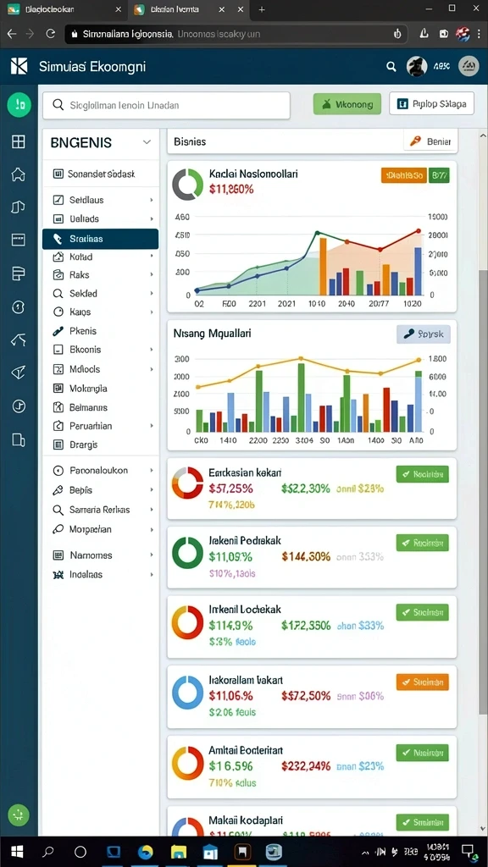Toggle the green check badge on Amltaii Bocteritart

pyautogui.click(x=422, y=753)
